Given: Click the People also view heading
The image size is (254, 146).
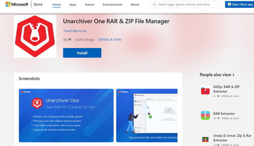Looking at the screenshot, I should 215,75.
